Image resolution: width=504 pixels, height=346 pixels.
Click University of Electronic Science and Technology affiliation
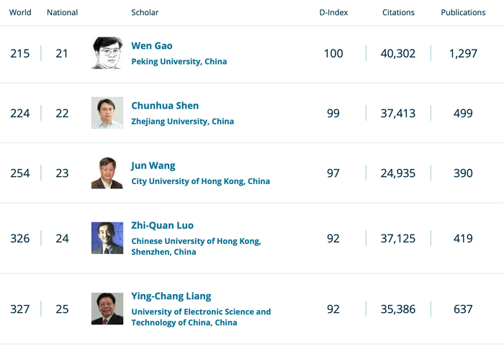[201, 317]
